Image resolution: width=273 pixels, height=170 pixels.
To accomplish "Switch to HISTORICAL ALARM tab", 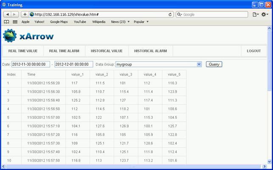I will (x=151, y=51).
